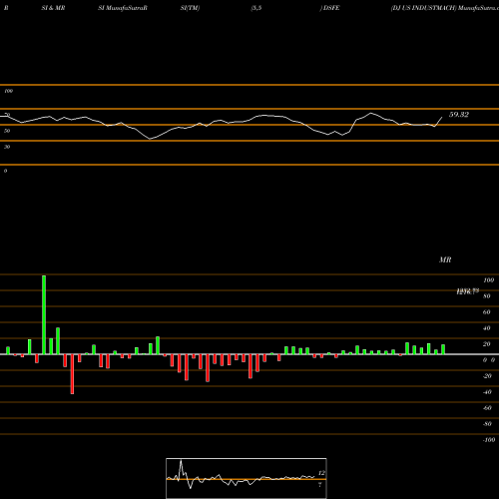Viewport: 499px width, 499px height.
Task: Click the '(5,5' parameter text in header
Action: tap(256, 8)
